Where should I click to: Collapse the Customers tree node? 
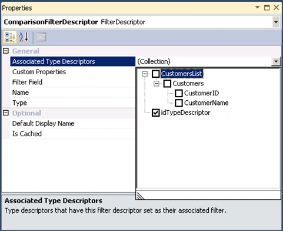[157, 84]
